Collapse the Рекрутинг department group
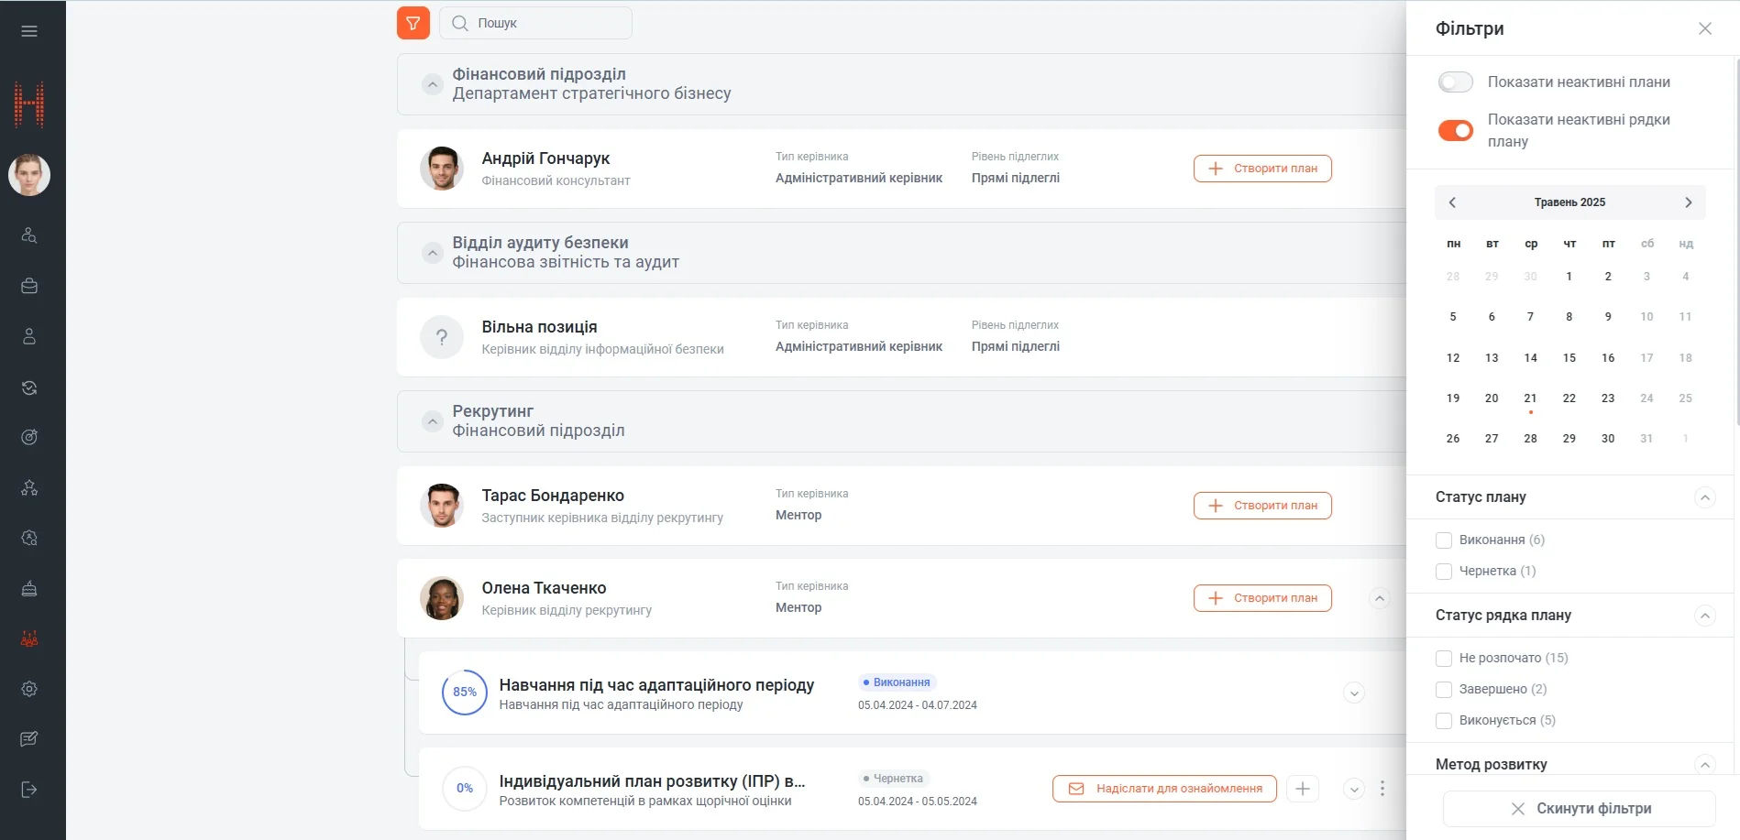 pyautogui.click(x=432, y=421)
